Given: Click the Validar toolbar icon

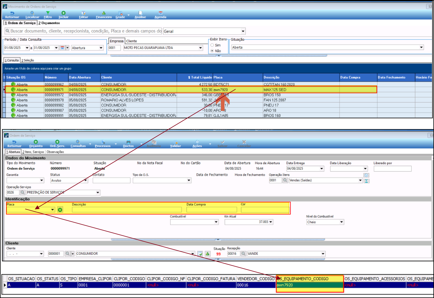Looking at the screenshot, I should (176, 142).
